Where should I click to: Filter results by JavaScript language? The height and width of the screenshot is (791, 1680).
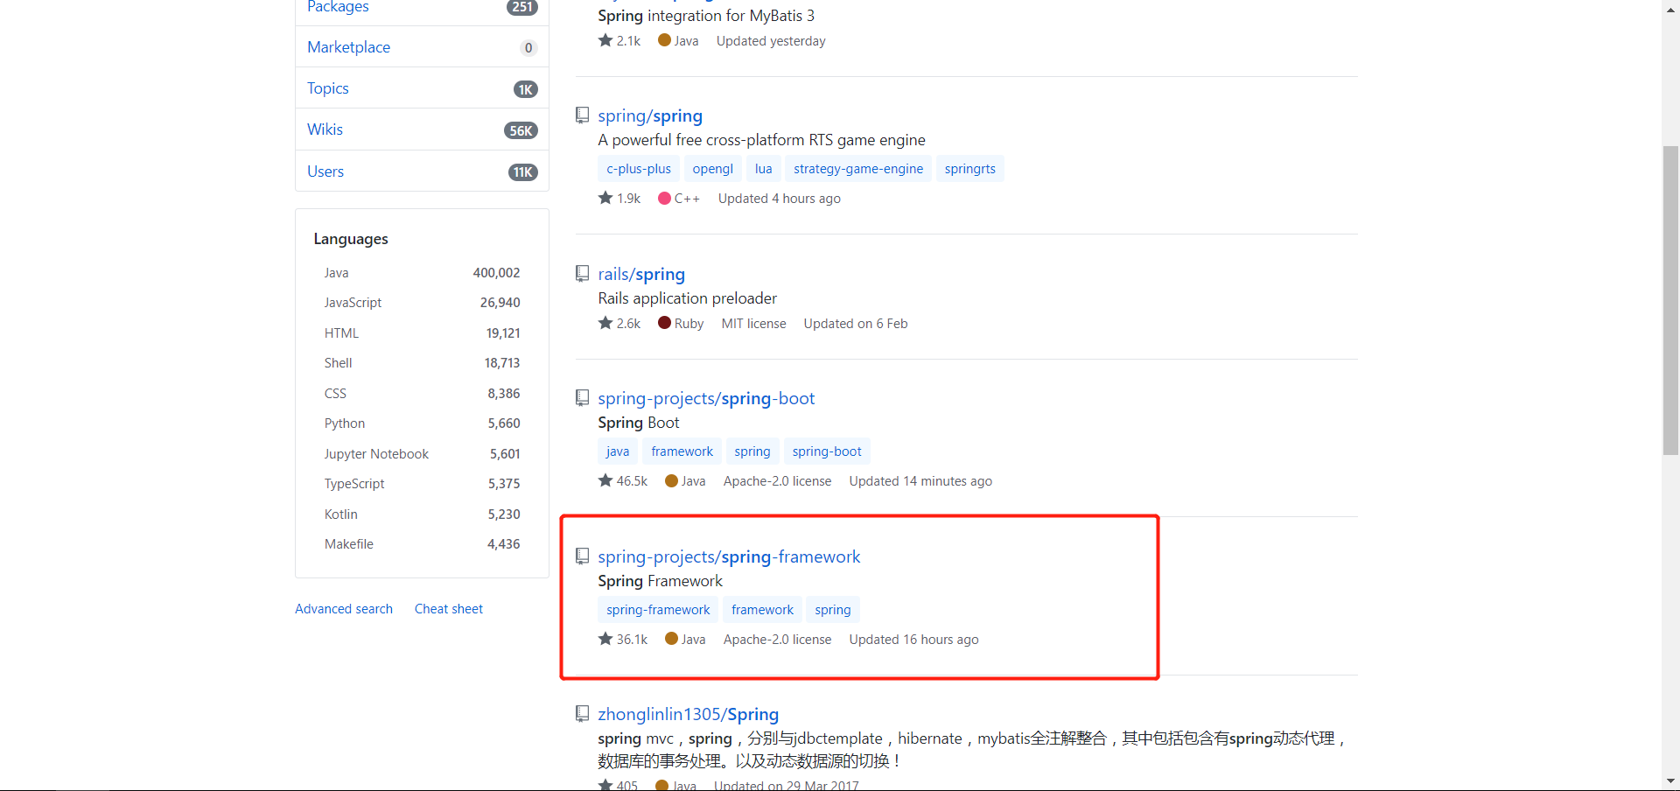tap(422, 303)
